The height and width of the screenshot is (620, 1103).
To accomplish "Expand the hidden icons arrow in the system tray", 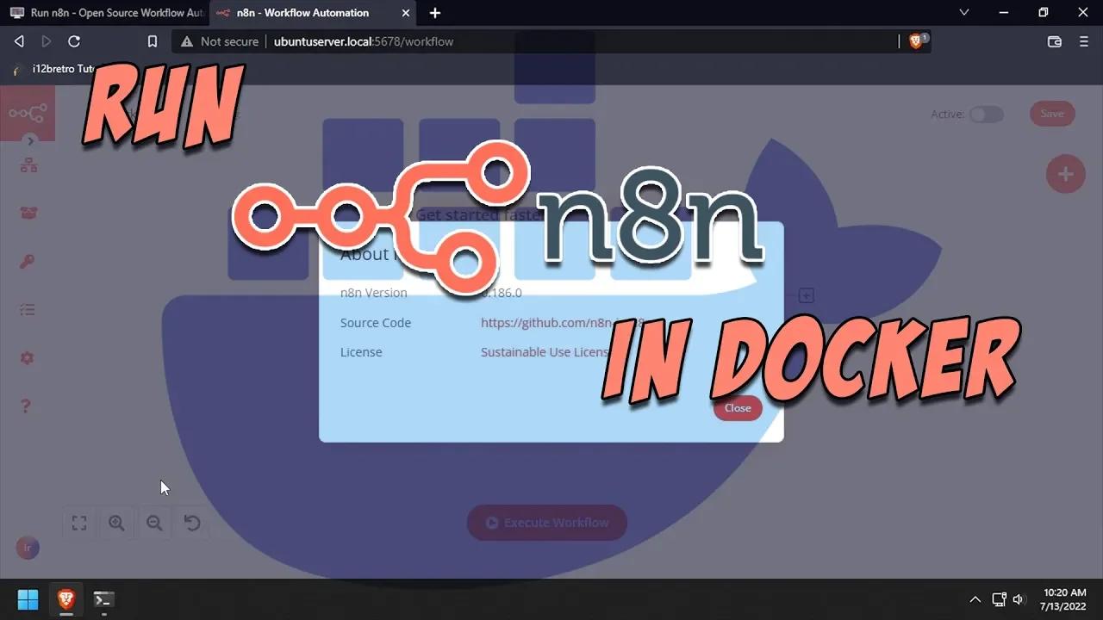I will (x=975, y=598).
